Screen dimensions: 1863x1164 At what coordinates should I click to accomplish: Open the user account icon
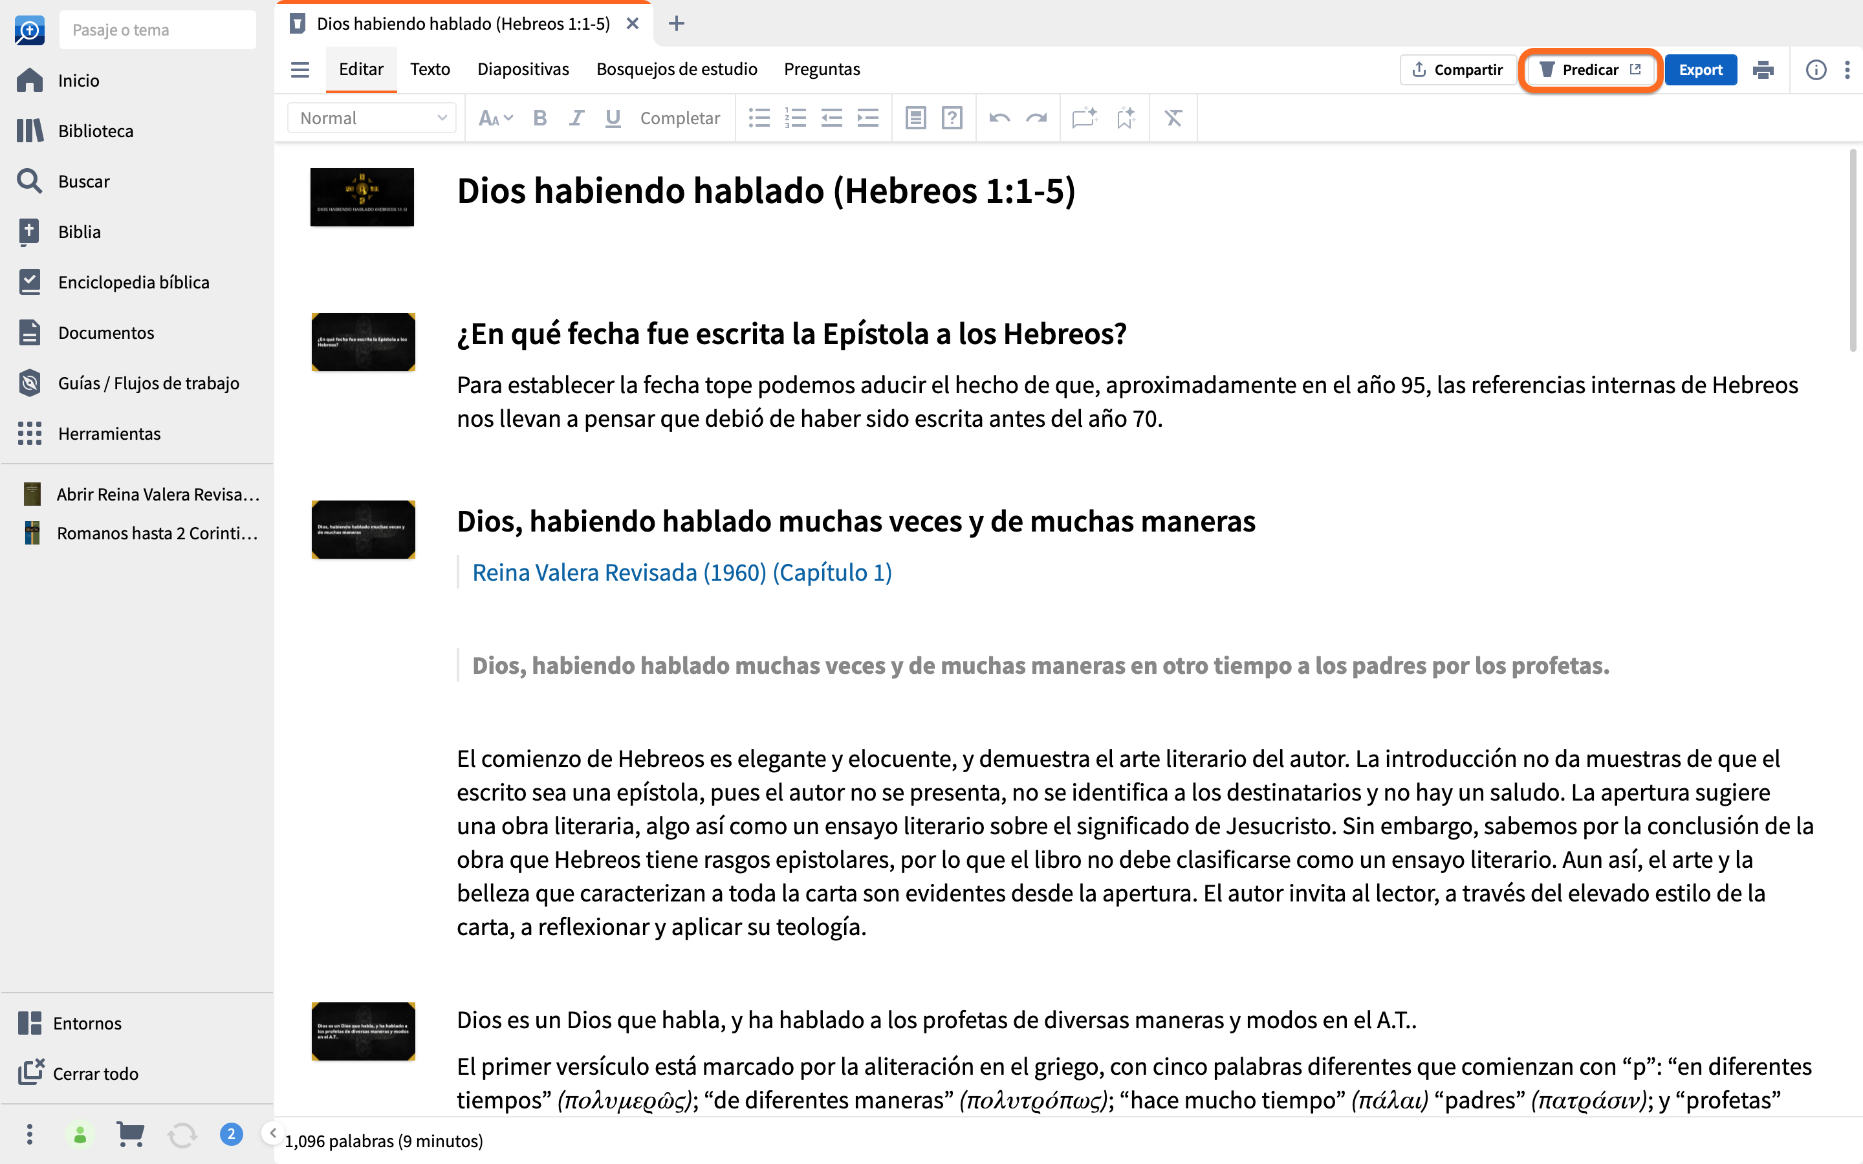click(80, 1134)
